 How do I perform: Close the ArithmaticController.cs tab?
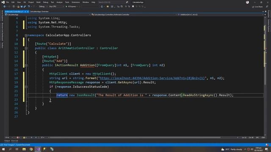28,11
